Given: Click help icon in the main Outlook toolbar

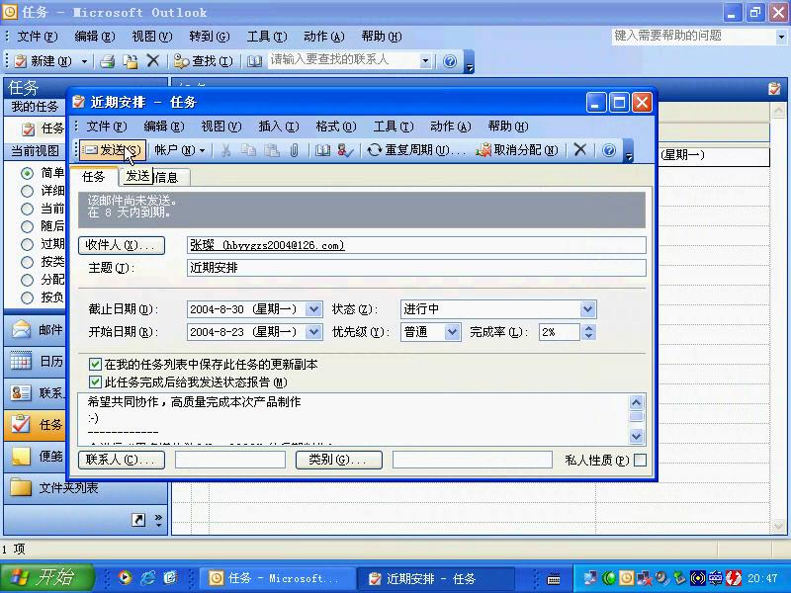Looking at the screenshot, I should coord(450,61).
